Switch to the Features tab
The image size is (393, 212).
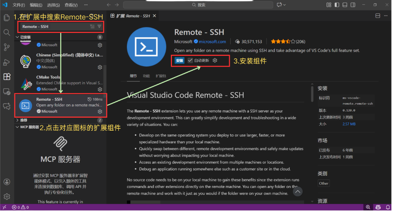146,76
